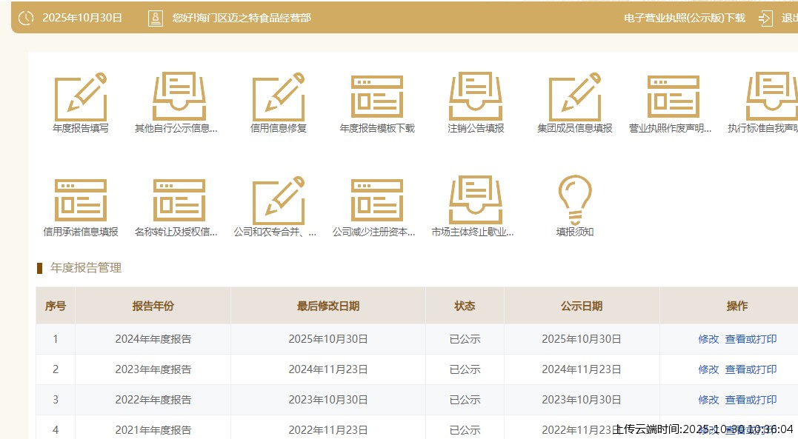Click 查看或打印 for 2022年年度报告
Viewport: 798px width, 439px height.
point(751,400)
